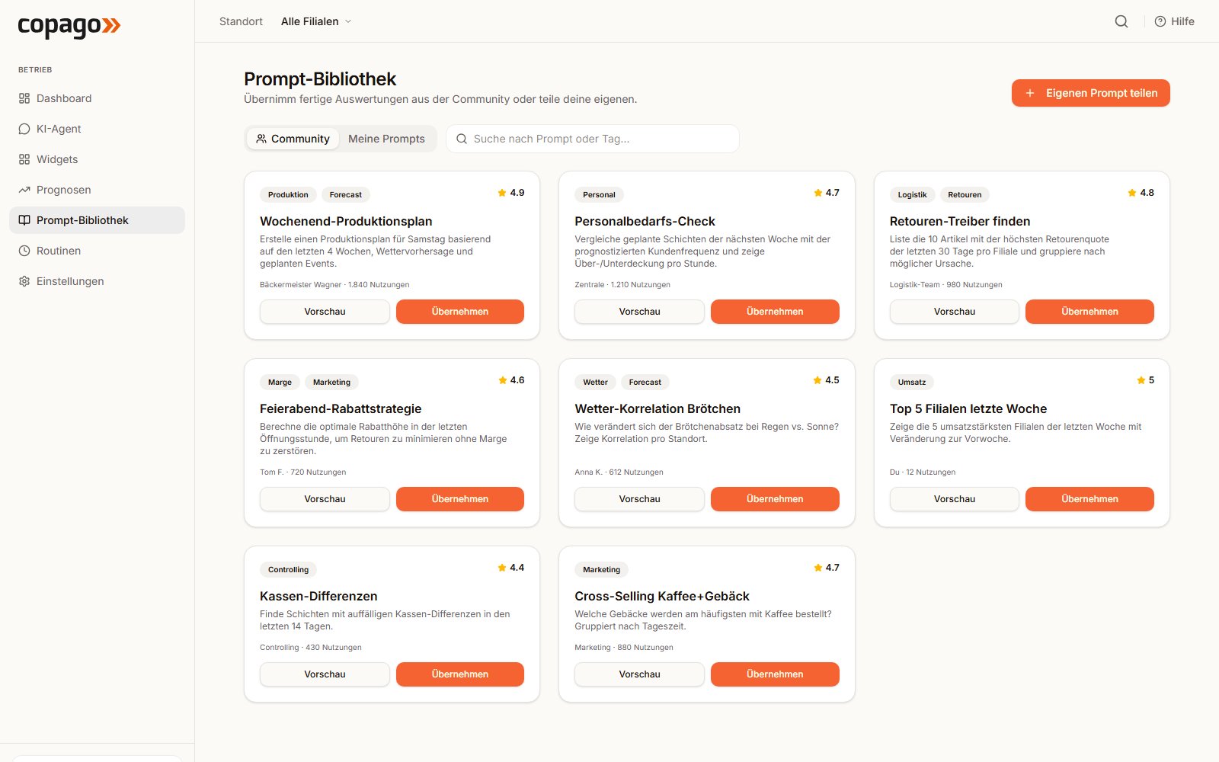Switch to the Community tab
Viewport: 1219px width, 762px height.
[293, 139]
